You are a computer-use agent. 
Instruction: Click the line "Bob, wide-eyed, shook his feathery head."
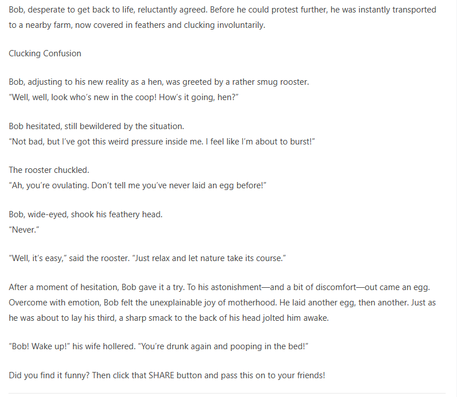pyautogui.click(x=85, y=214)
